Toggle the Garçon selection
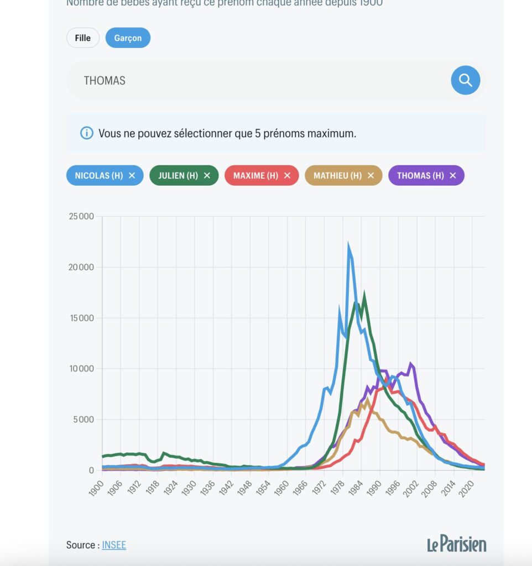Viewport: 532px width, 566px height. [128, 38]
